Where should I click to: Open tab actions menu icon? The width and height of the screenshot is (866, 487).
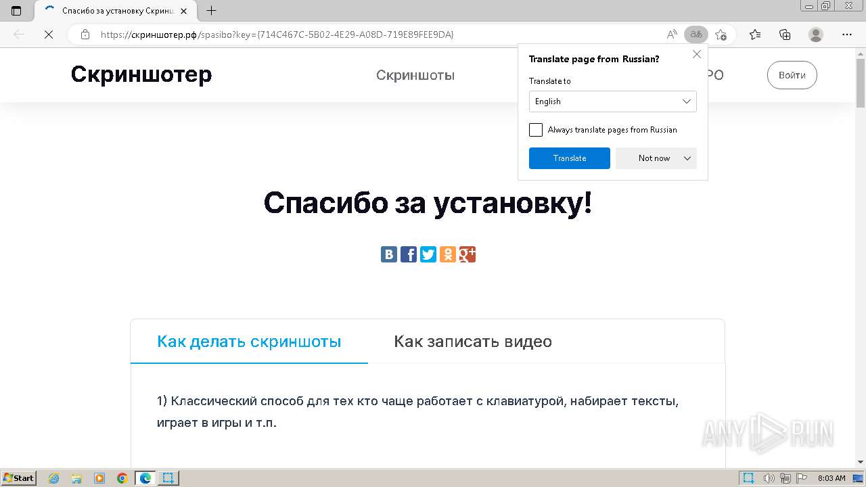pyautogui.click(x=16, y=11)
